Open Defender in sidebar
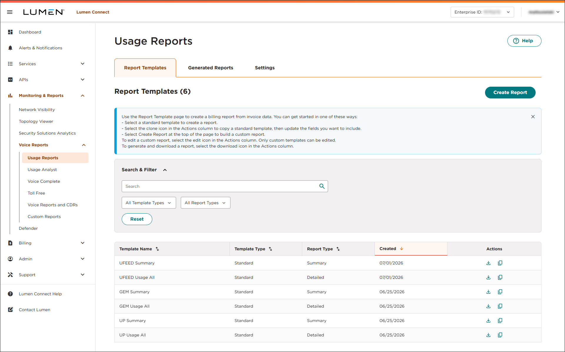565x352 pixels. pos(28,228)
